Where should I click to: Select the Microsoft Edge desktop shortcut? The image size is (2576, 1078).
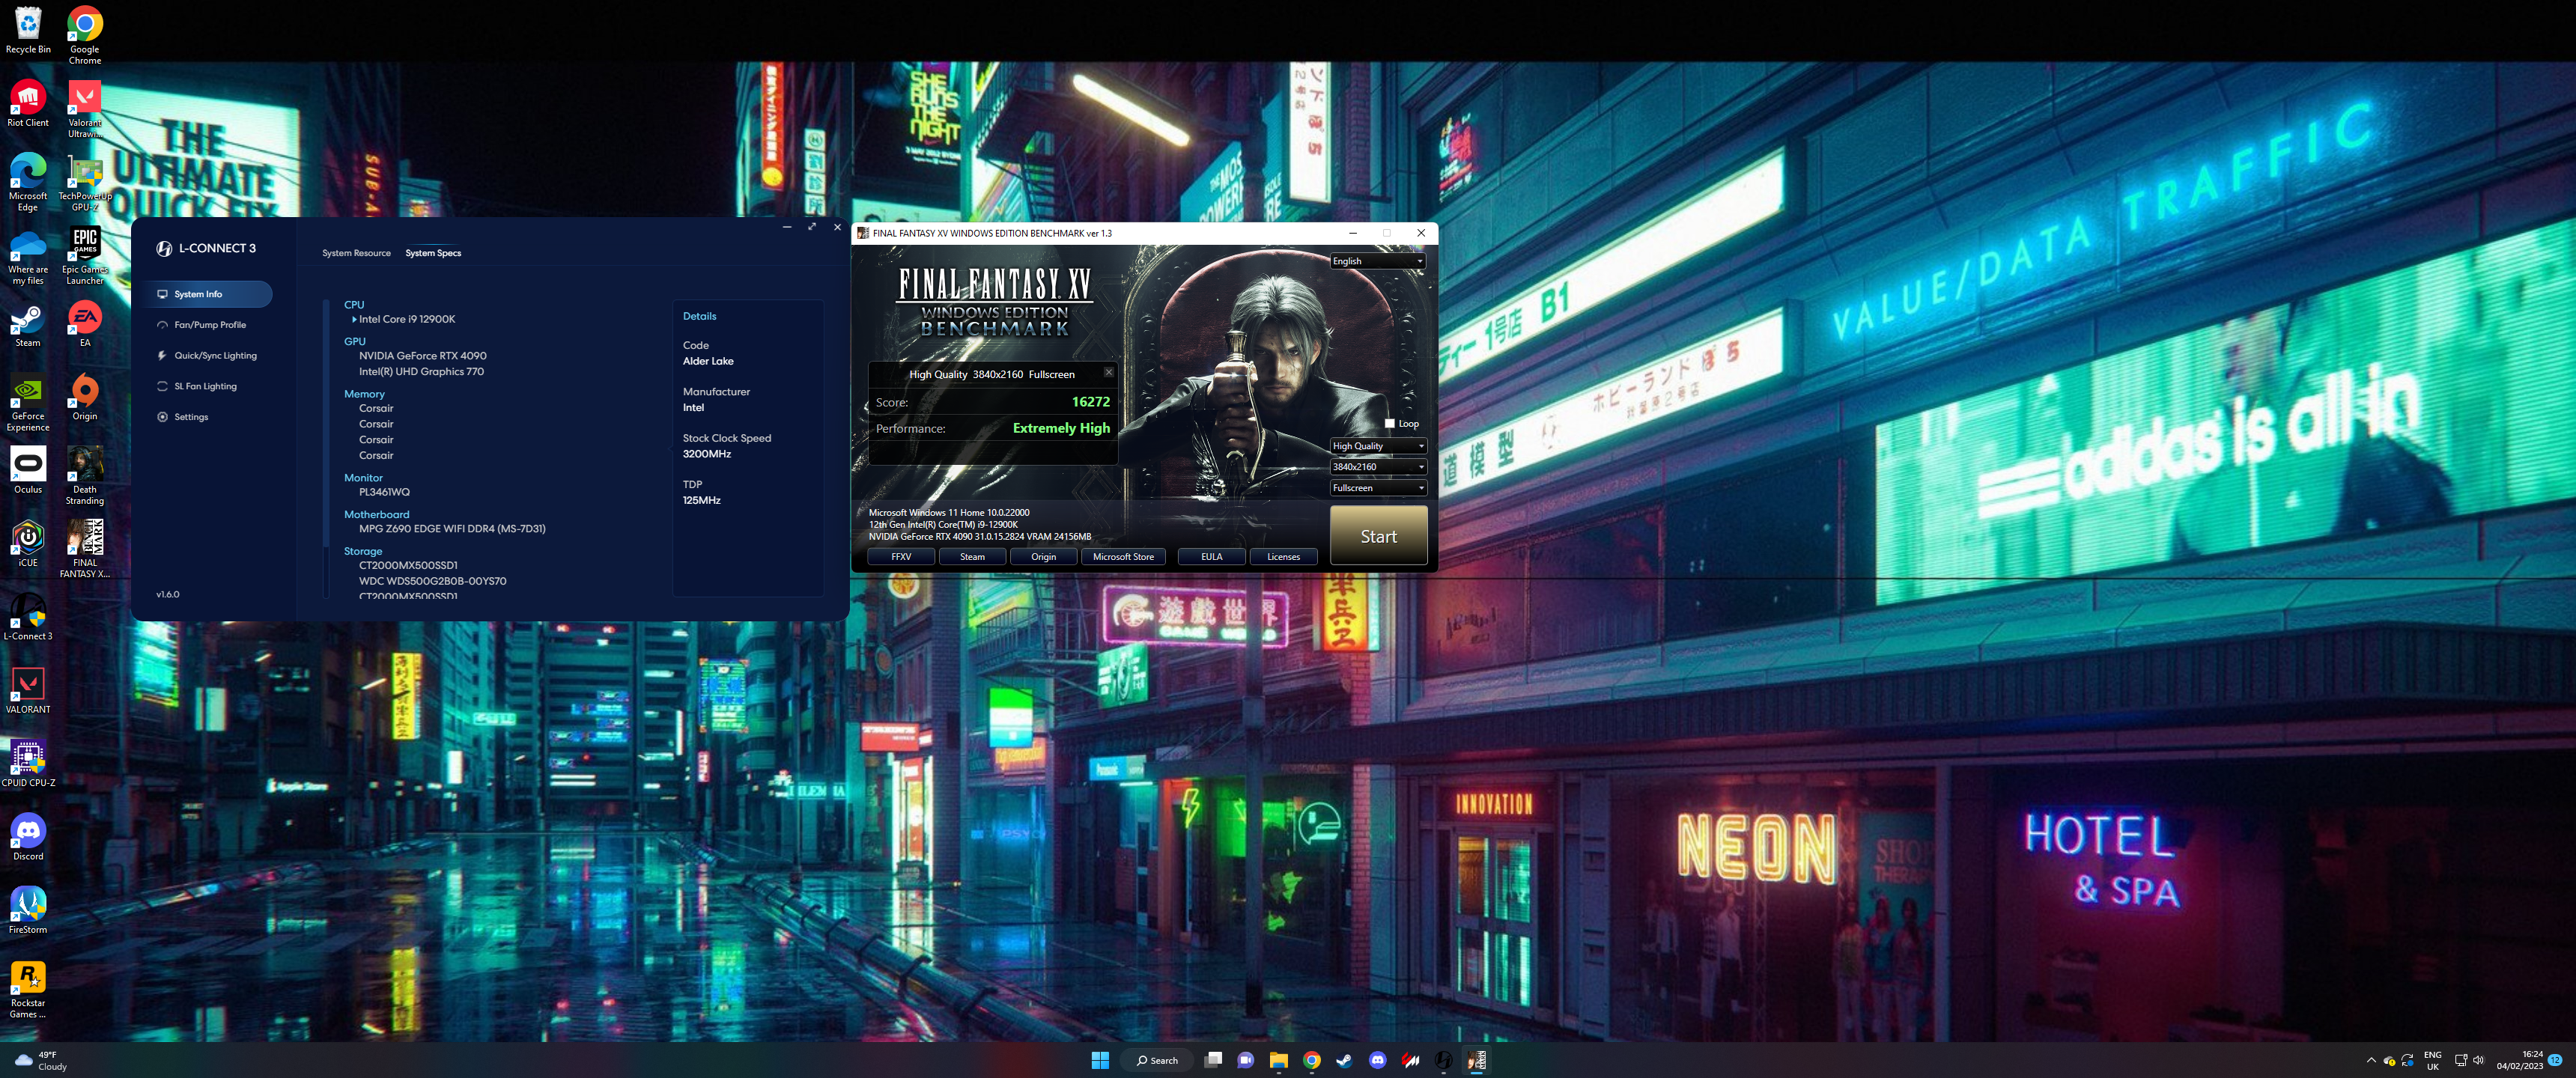pos(28,182)
